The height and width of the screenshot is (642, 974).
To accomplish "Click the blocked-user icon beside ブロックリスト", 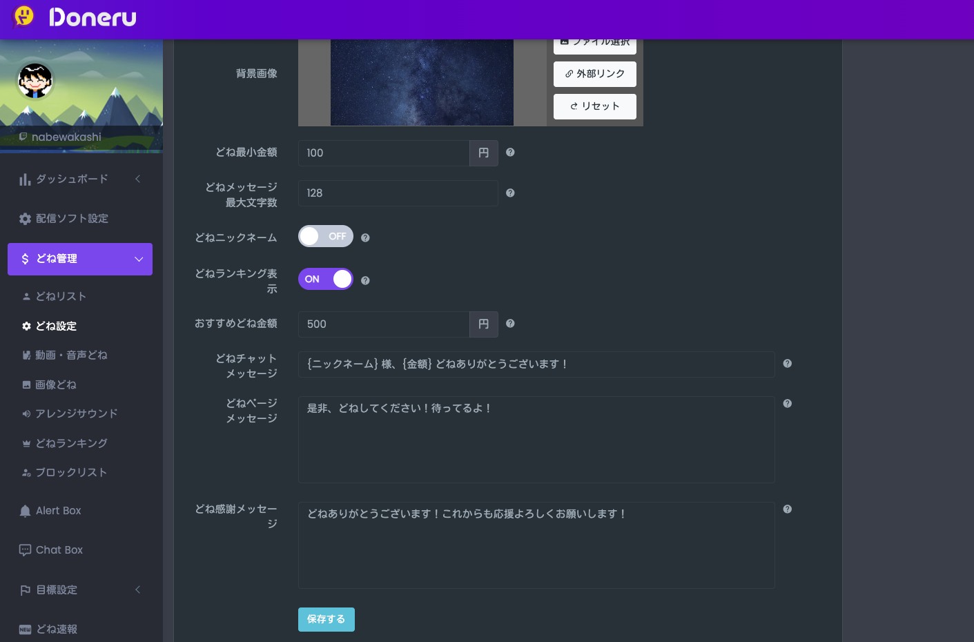I will [x=26, y=473].
